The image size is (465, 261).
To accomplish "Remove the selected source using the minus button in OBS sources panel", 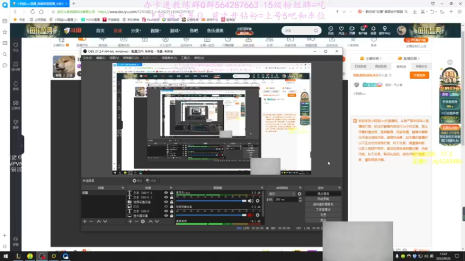I will coord(137,222).
